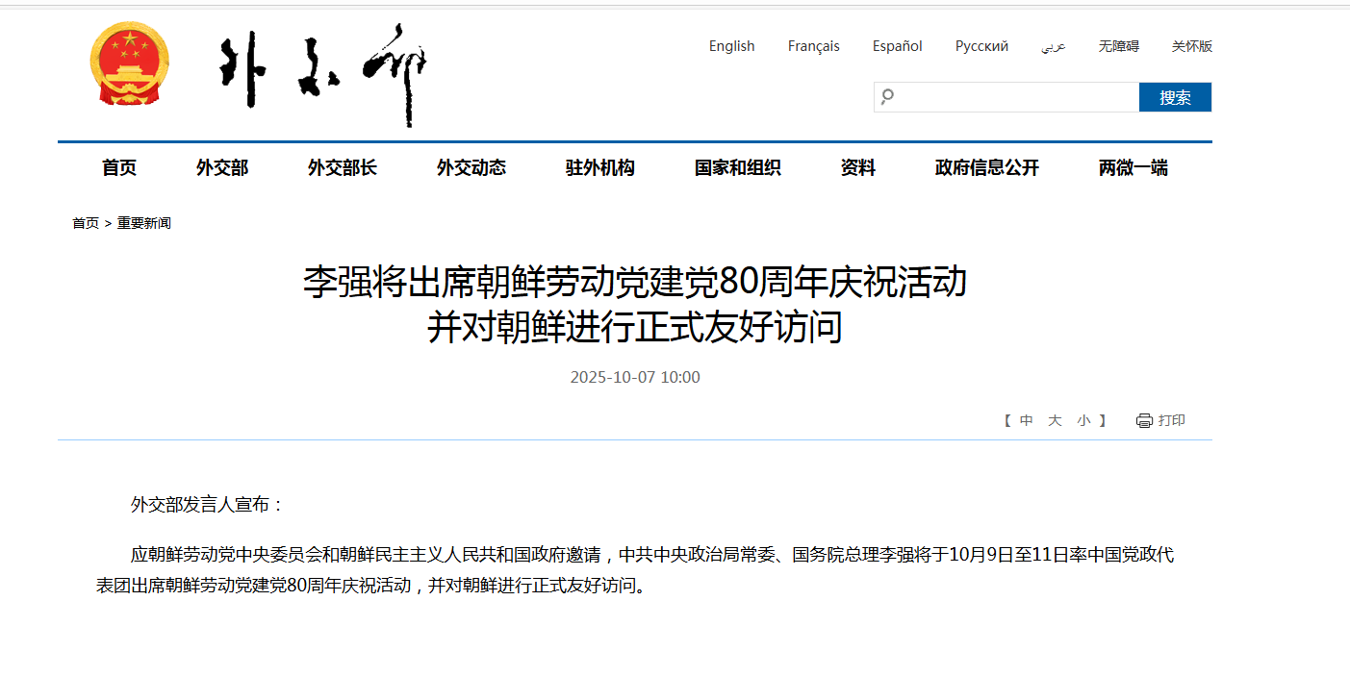
Task: Set font size to 大 (large)
Action: 1055,420
